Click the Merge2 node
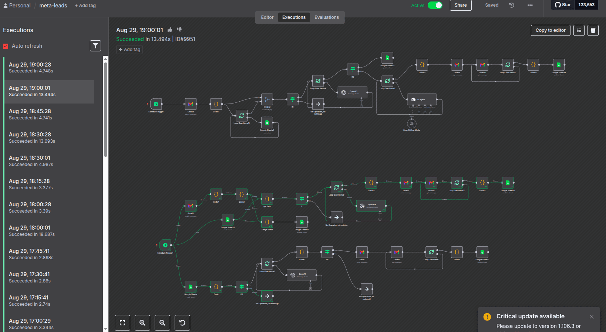The height and width of the screenshot is (332, 606). point(267,99)
